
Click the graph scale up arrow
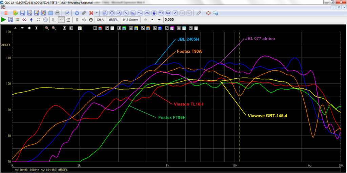coord(15,28)
